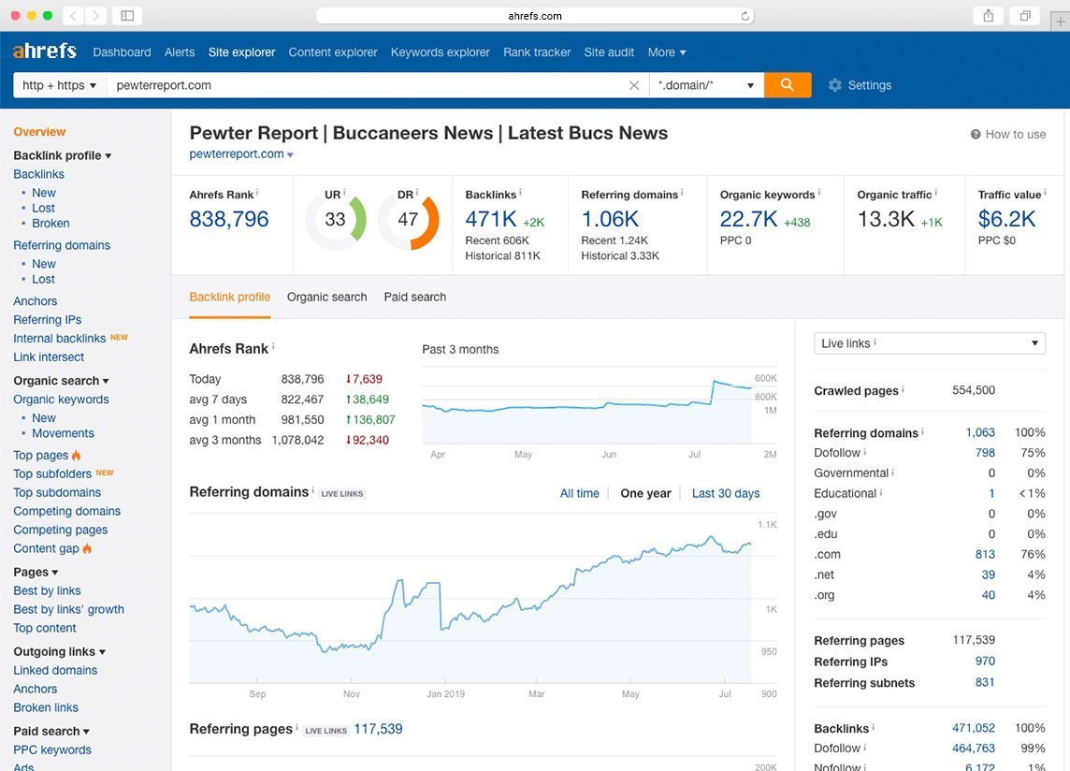
Task: Show all tabs icon in Safari
Action: click(1025, 16)
